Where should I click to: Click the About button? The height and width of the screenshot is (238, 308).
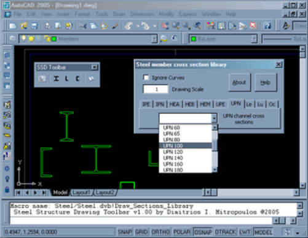pos(239,82)
